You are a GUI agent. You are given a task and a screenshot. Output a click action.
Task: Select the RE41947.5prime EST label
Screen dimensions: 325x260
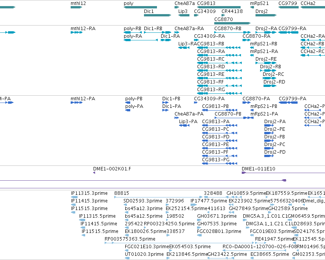(x=274, y=239)
